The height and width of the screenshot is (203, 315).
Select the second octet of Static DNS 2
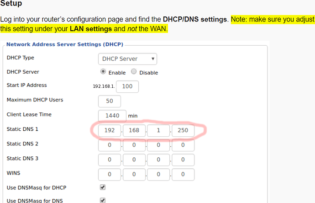pos(134,145)
